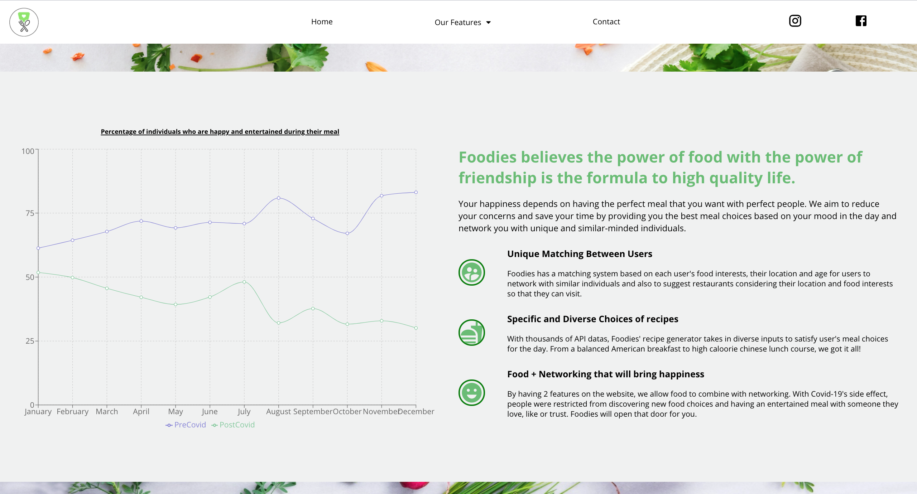917x494 pixels.
Task: Open the Contact menu item
Action: [606, 22]
